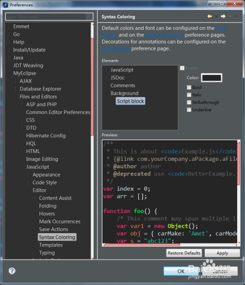Open Mark Occurrences preferences

pos(60,222)
